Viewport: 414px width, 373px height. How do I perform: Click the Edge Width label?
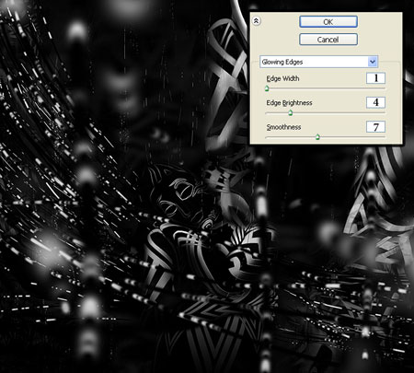pyautogui.click(x=282, y=78)
